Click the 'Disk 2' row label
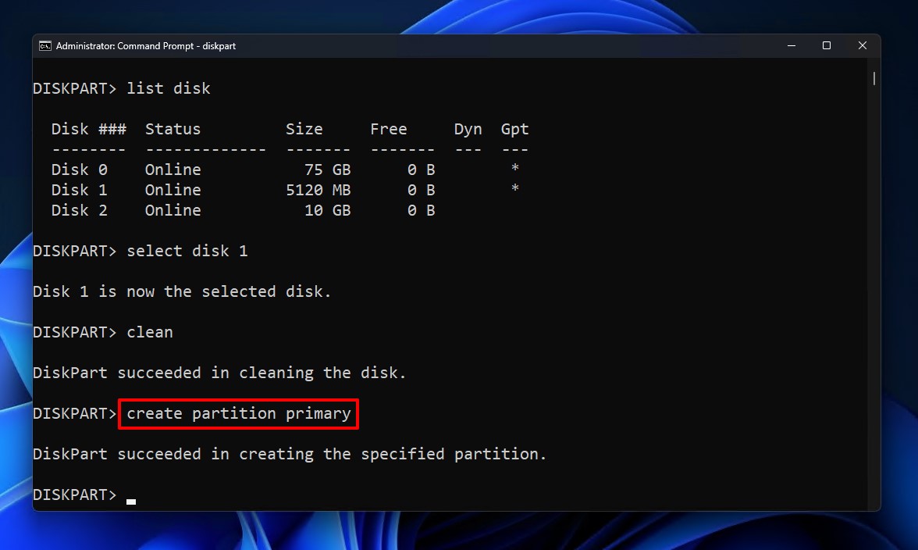The width and height of the screenshot is (918, 550). (x=79, y=210)
